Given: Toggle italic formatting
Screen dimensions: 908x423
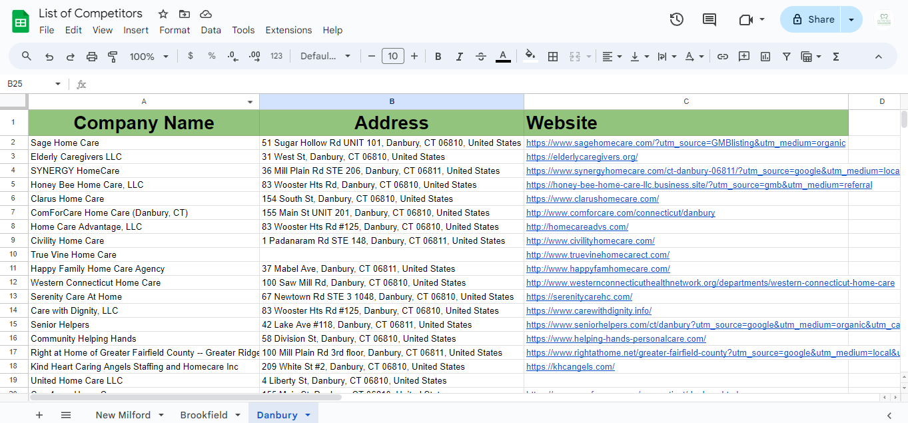Looking at the screenshot, I should pos(459,57).
